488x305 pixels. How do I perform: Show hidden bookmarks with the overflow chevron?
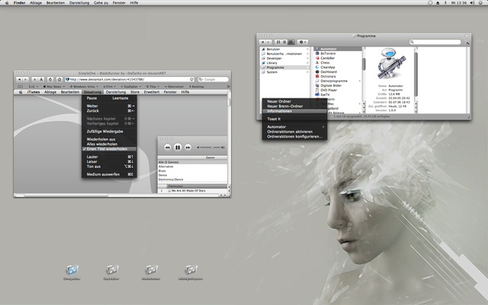tap(229, 86)
